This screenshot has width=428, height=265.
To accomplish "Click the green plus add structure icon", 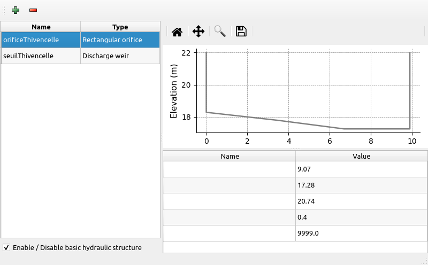I will [x=15, y=10].
